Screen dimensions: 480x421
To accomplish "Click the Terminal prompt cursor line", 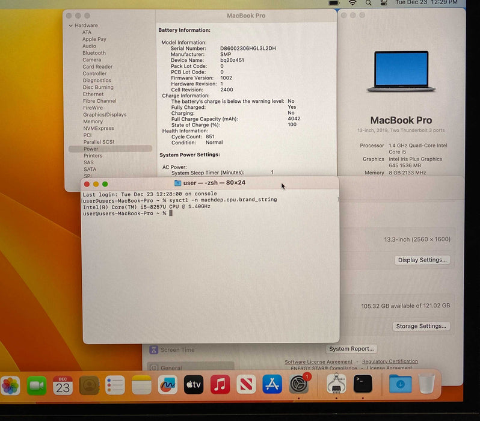I will click(x=128, y=214).
